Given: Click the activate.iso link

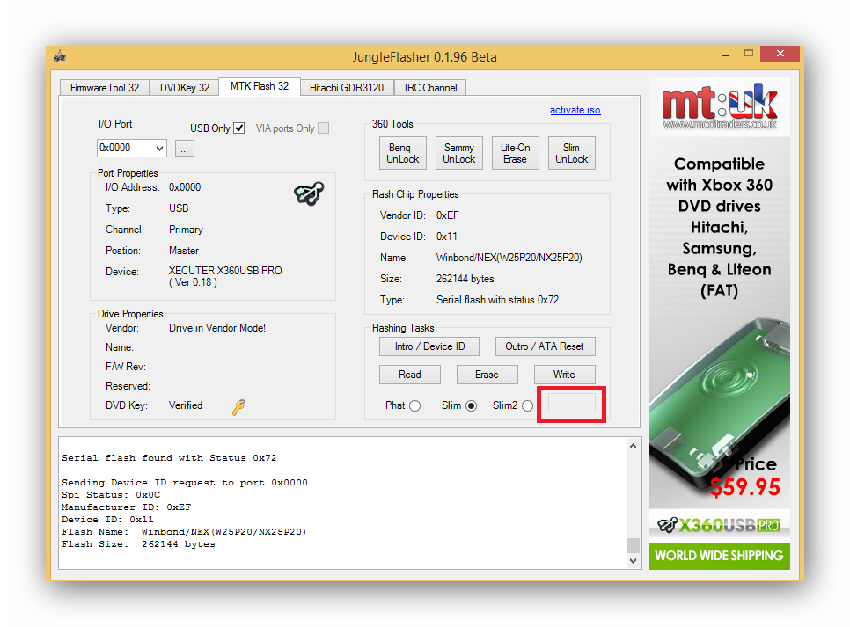Looking at the screenshot, I should pos(575,110).
